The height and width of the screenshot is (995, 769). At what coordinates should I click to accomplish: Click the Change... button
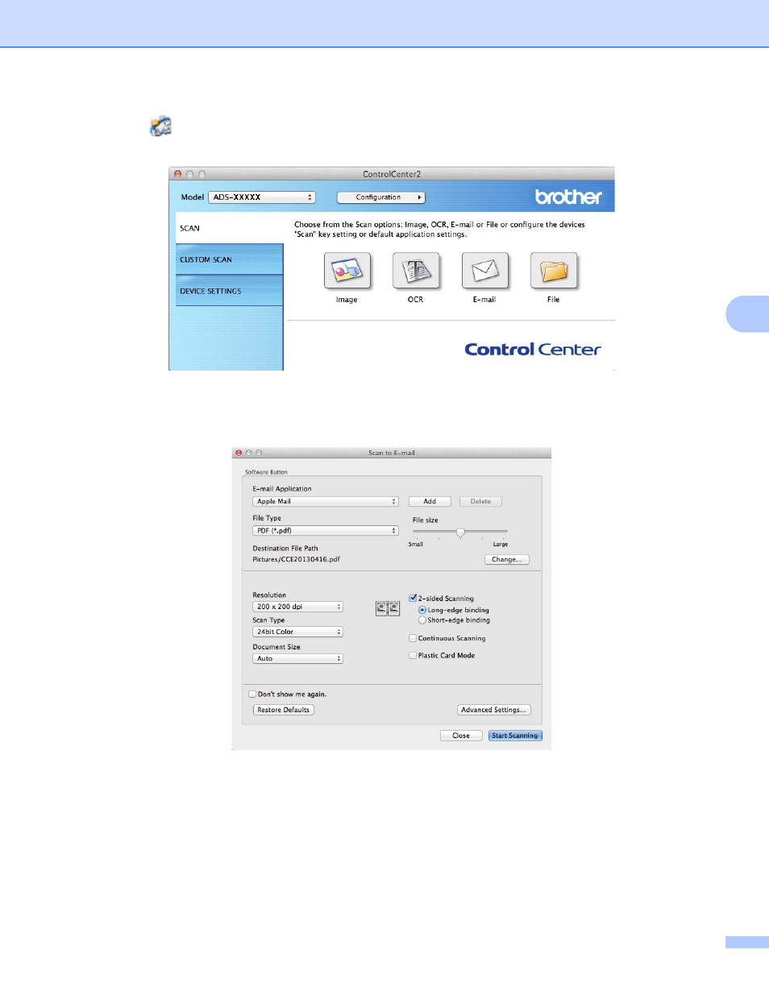[507, 559]
